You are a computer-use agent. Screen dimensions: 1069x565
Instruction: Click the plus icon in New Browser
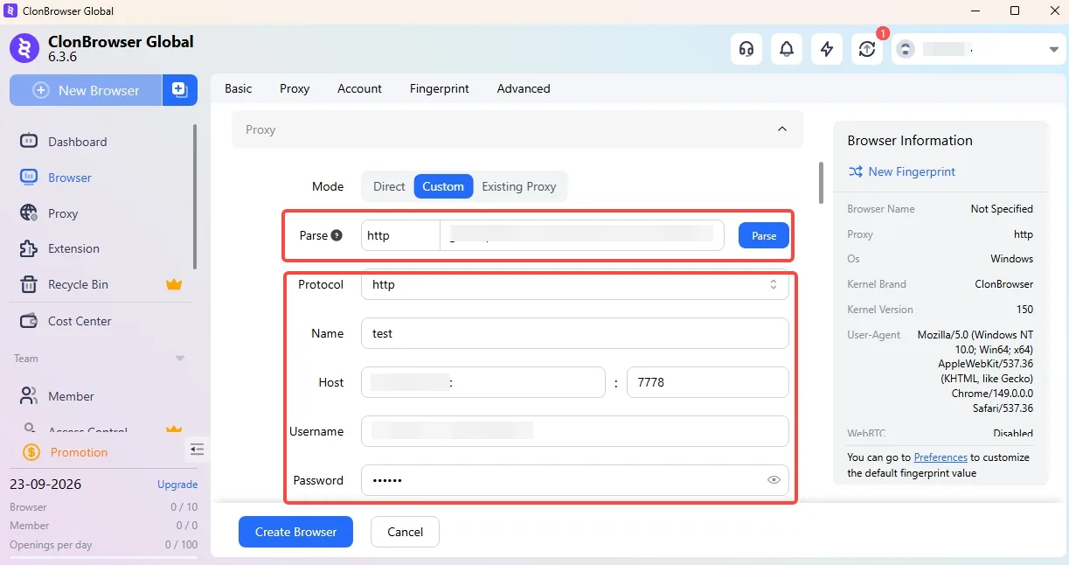click(41, 90)
